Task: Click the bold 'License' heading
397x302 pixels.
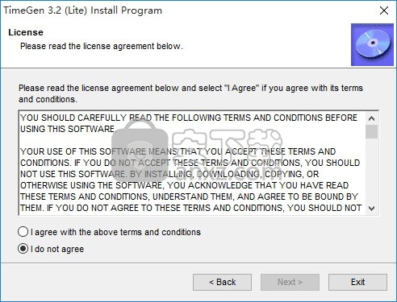Action: (x=26, y=32)
